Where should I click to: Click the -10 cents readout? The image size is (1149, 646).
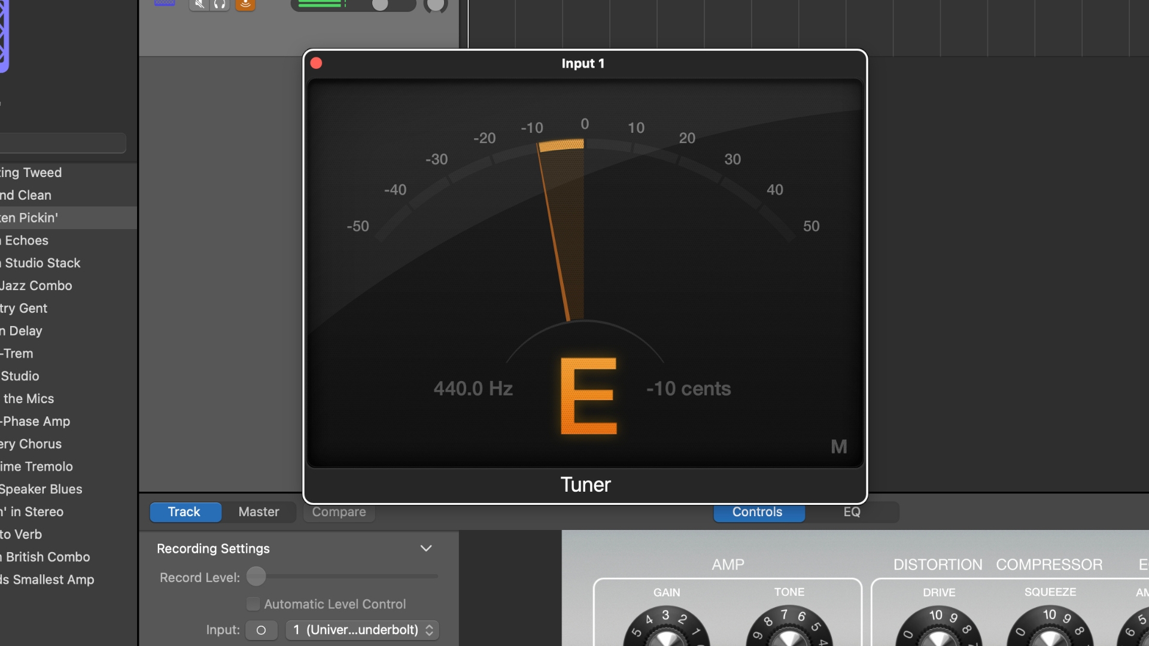click(x=689, y=389)
